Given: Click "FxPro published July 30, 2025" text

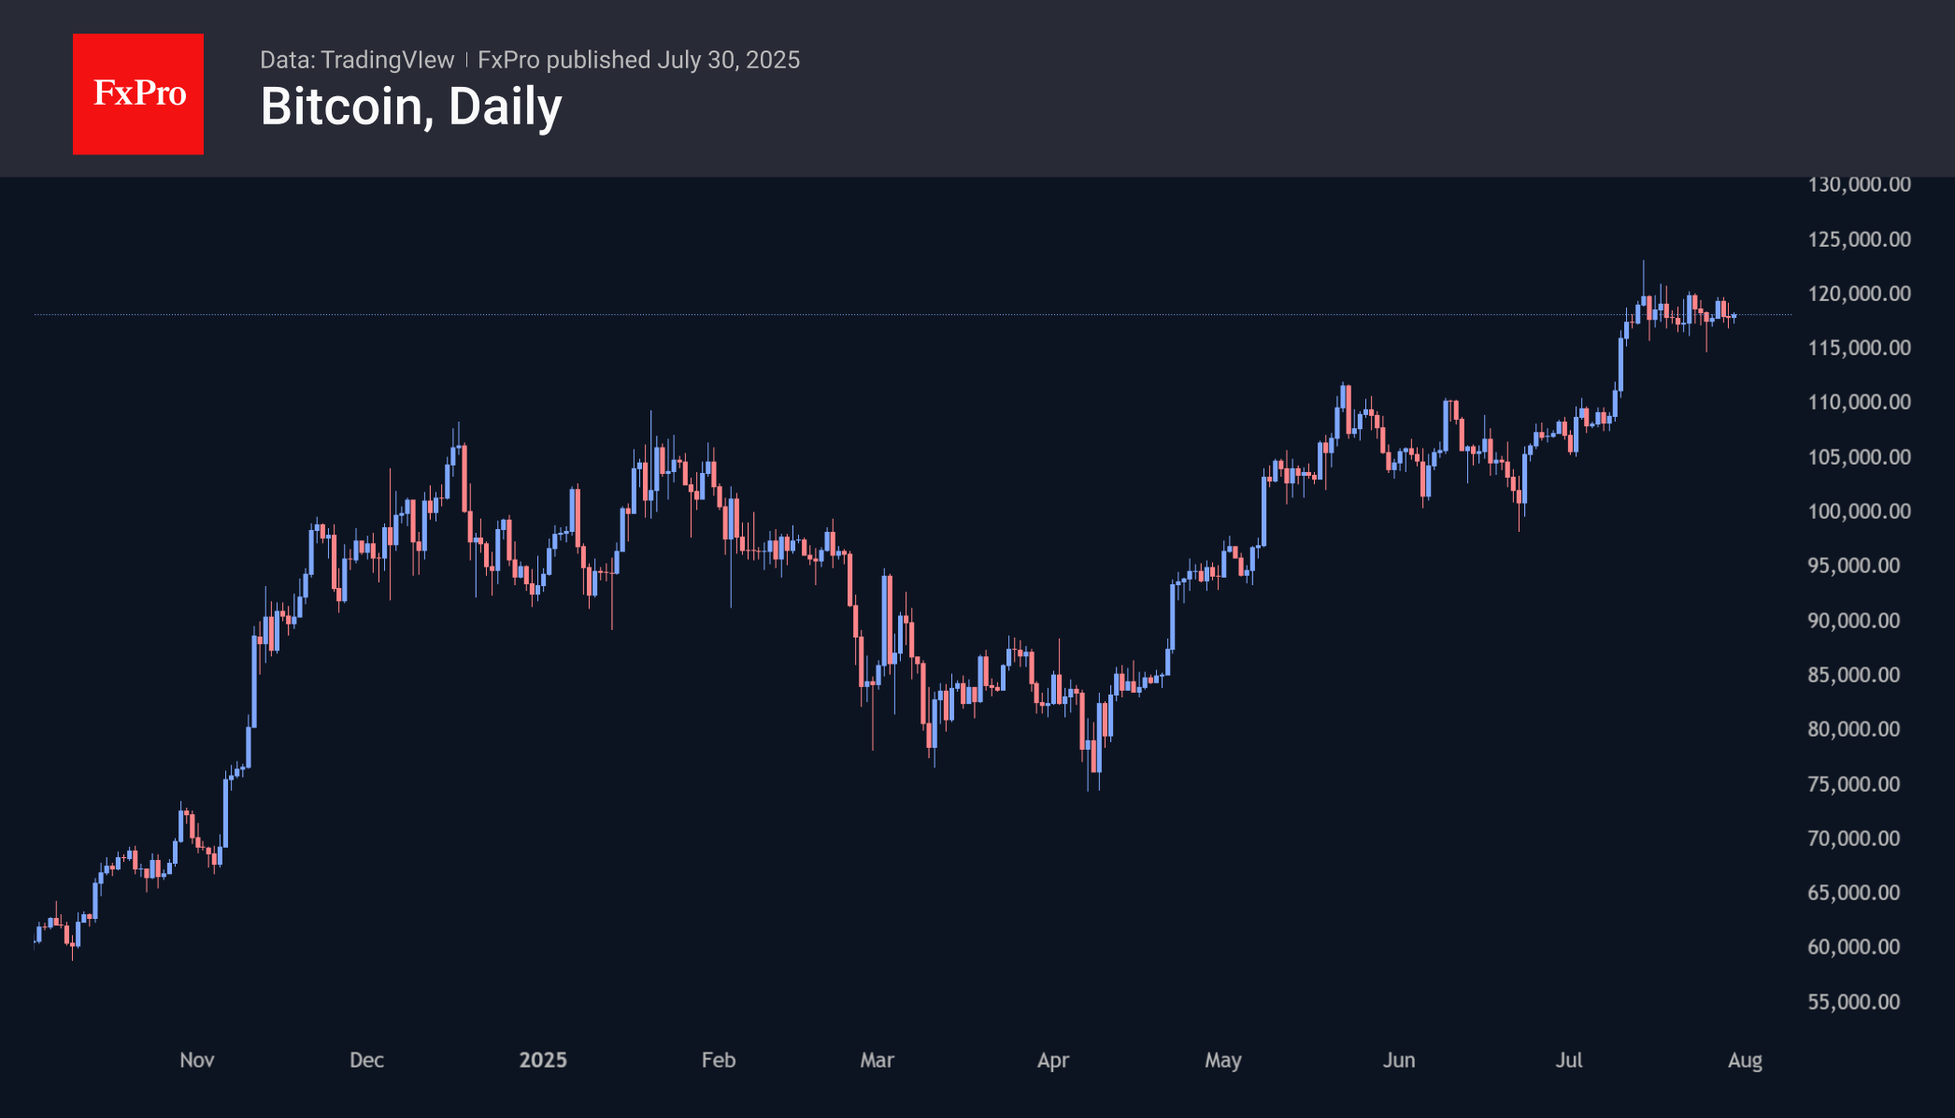Looking at the screenshot, I should coord(638,60).
